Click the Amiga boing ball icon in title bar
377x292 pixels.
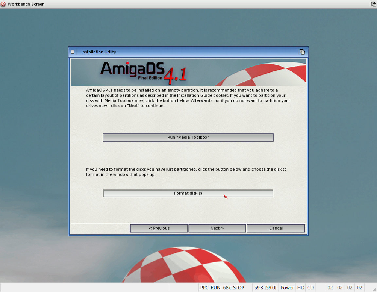pos(3,4)
